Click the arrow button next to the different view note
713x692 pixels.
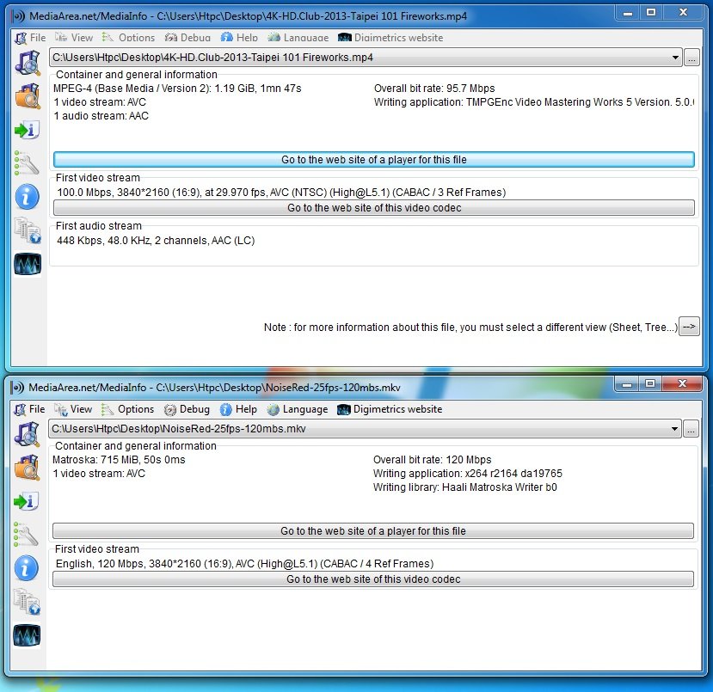point(689,327)
